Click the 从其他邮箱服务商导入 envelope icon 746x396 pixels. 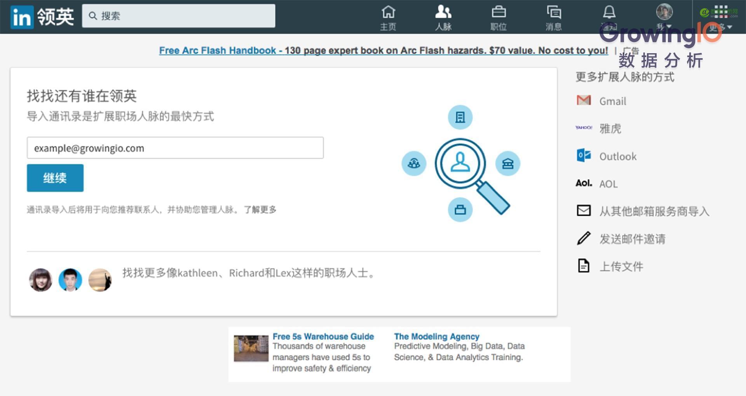pyautogui.click(x=583, y=211)
